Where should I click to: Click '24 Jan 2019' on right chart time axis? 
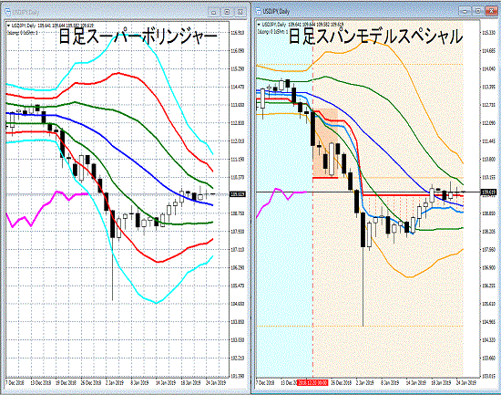[x=466, y=382]
